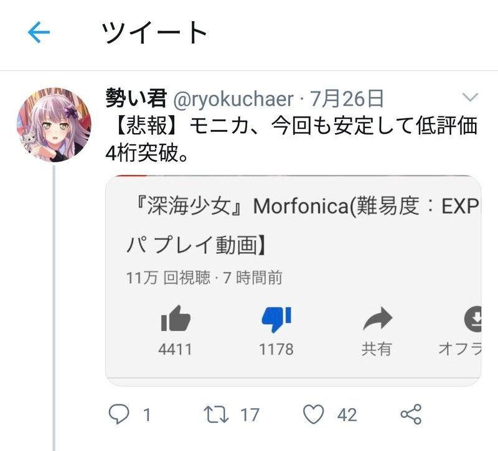Click the like count 42
This screenshot has height=451, width=498.
coord(347,415)
